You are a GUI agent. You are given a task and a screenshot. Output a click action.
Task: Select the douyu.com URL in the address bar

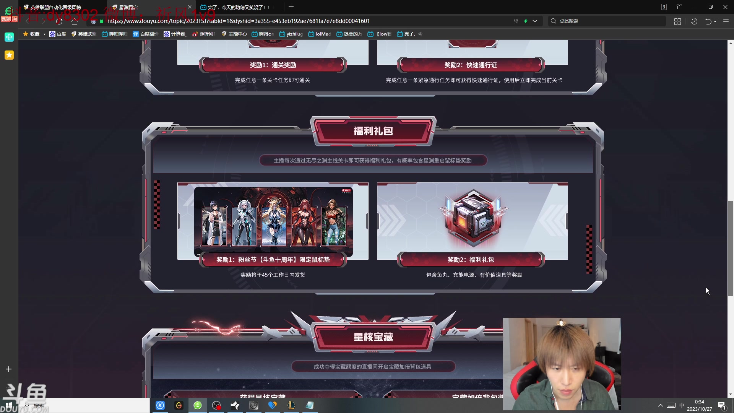[239, 21]
